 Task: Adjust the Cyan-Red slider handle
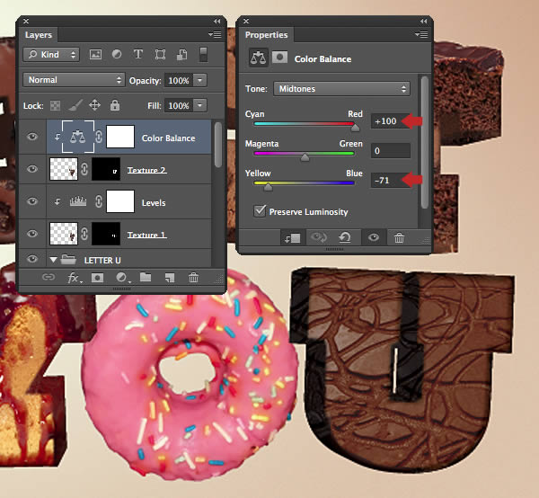[x=355, y=128]
